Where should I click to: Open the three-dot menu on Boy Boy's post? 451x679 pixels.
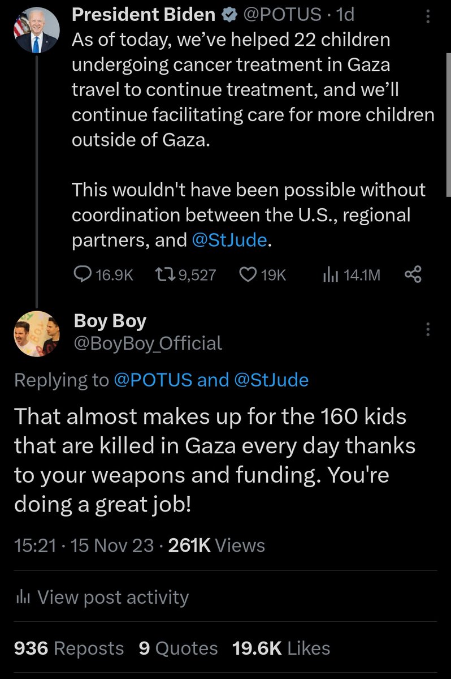point(427,329)
